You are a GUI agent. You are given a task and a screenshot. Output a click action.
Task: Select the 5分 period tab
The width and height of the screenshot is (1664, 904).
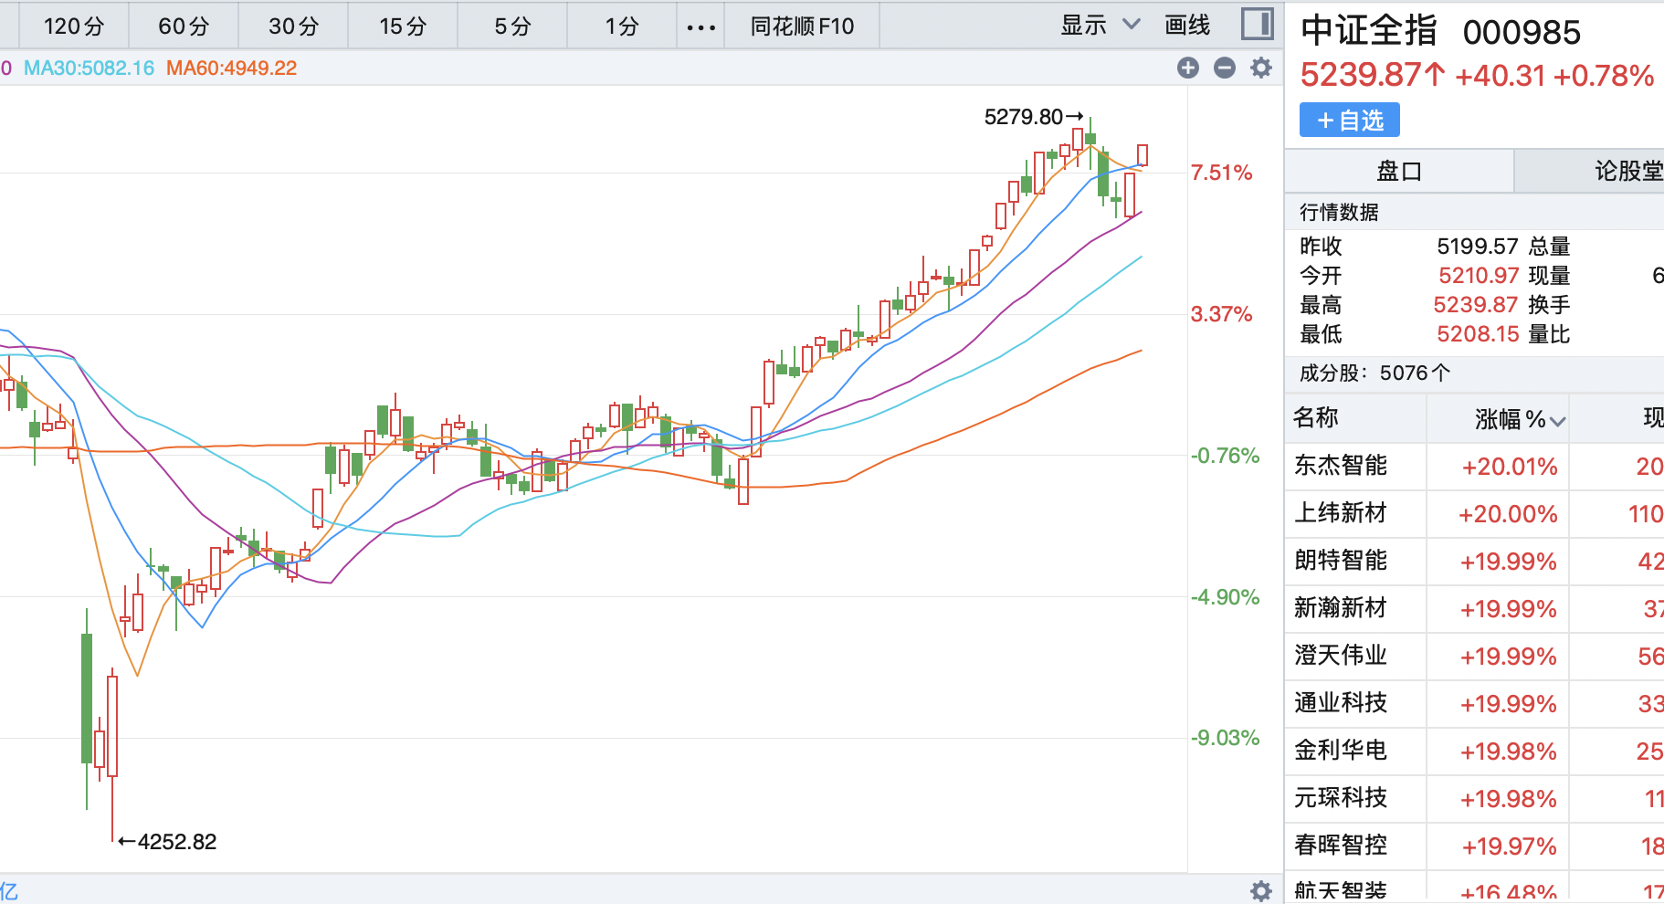point(512,26)
